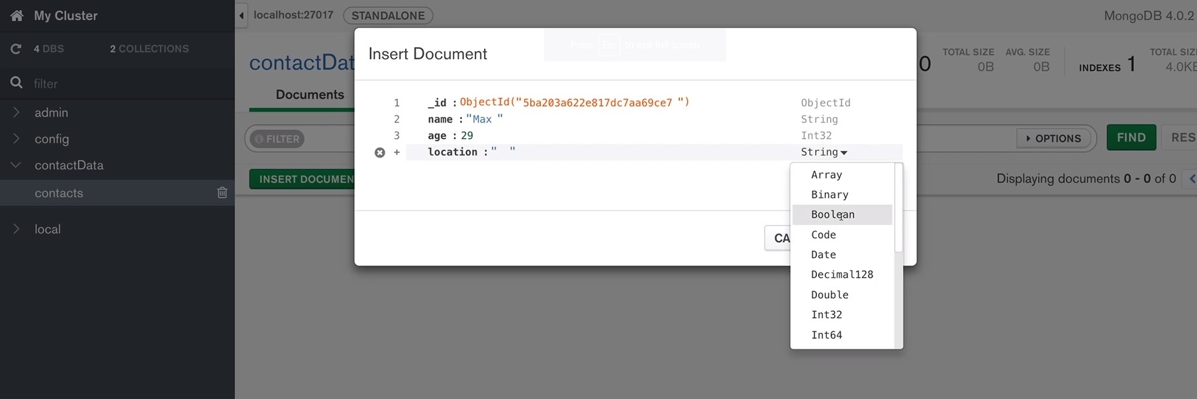Open the admin database entry
Image resolution: width=1197 pixels, height=399 pixels.
click(x=51, y=112)
